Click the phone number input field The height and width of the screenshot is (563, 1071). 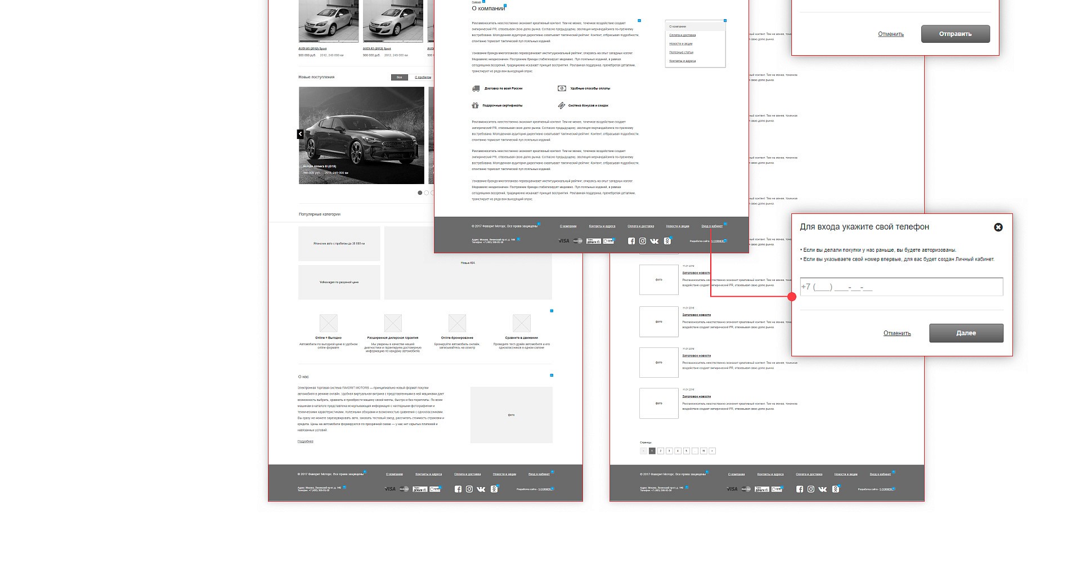pyautogui.click(x=901, y=287)
